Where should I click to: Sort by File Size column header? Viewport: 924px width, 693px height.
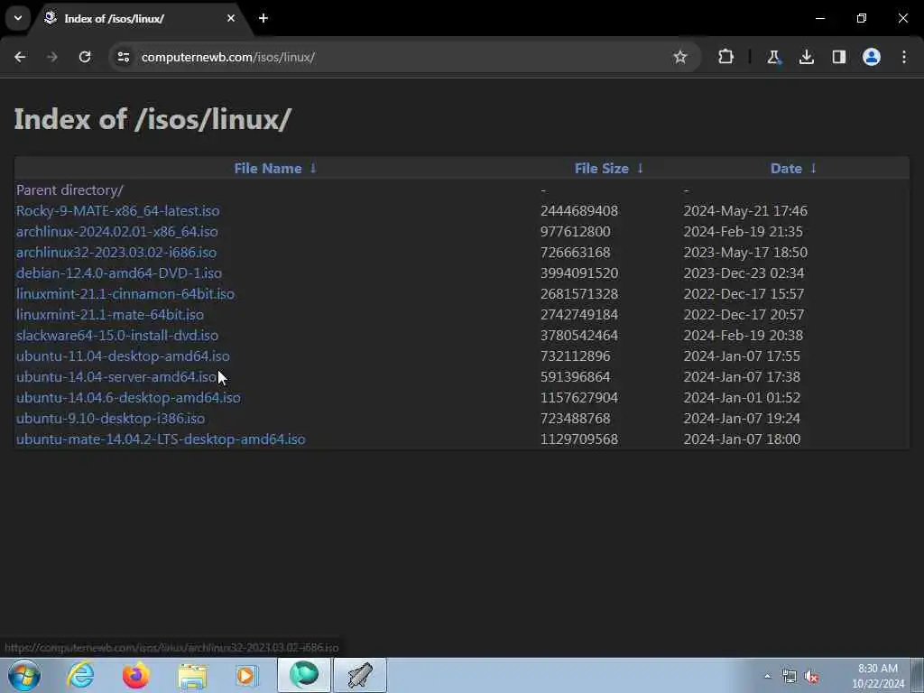coord(602,169)
